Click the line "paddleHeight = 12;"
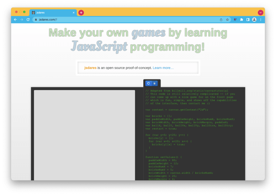This screenshot has width=276, height=195. pyautogui.click(x=163, y=163)
